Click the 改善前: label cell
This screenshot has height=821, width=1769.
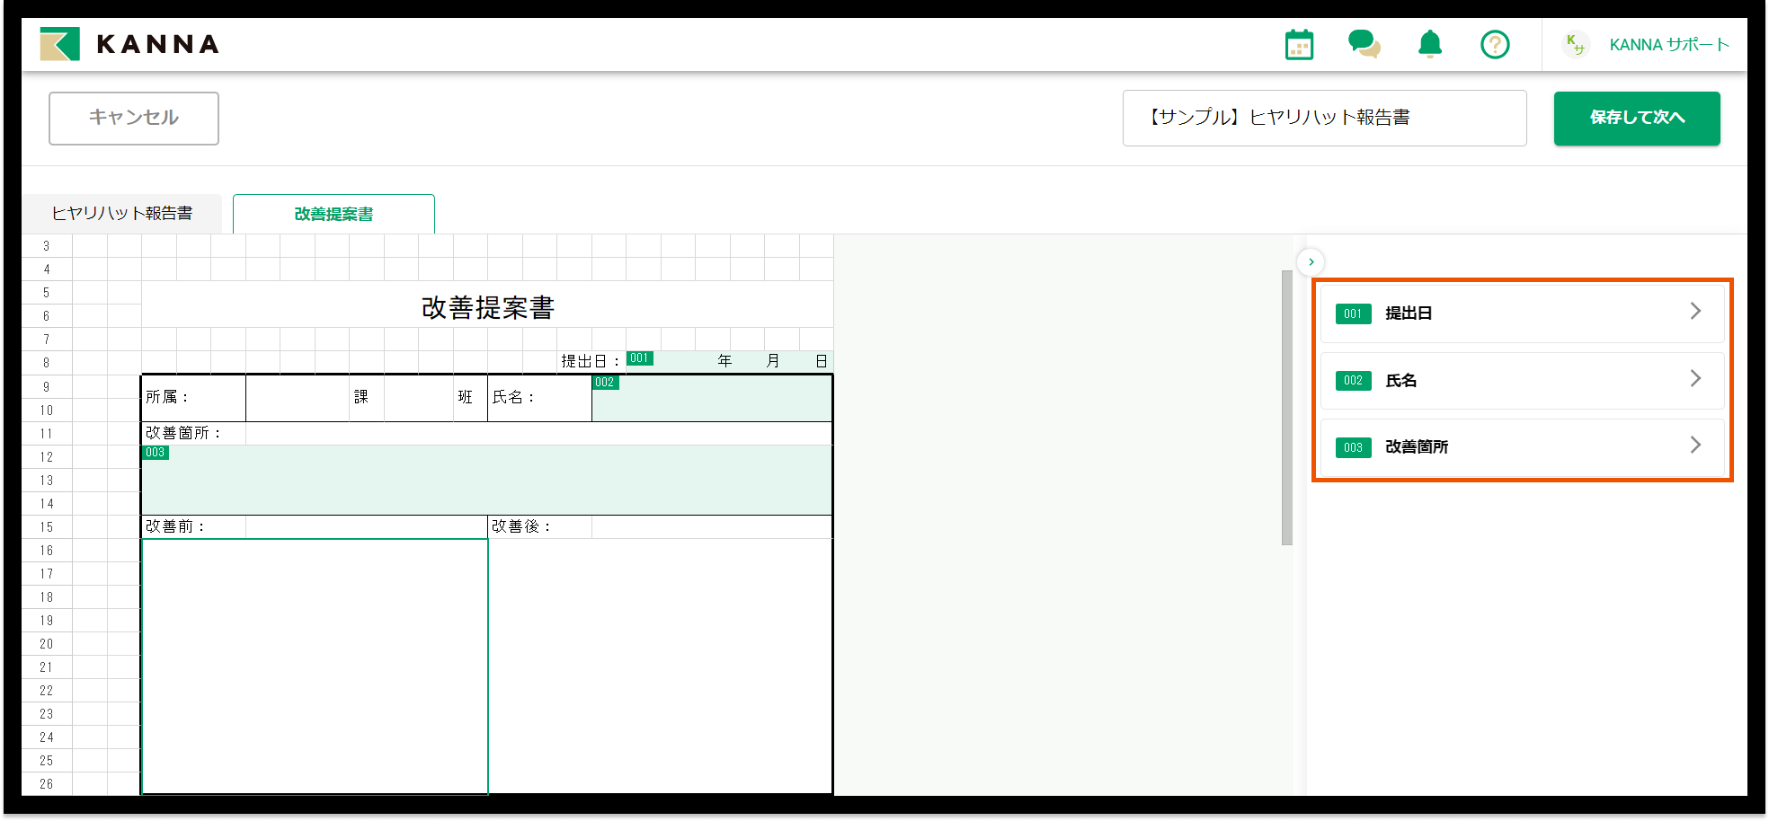[193, 526]
